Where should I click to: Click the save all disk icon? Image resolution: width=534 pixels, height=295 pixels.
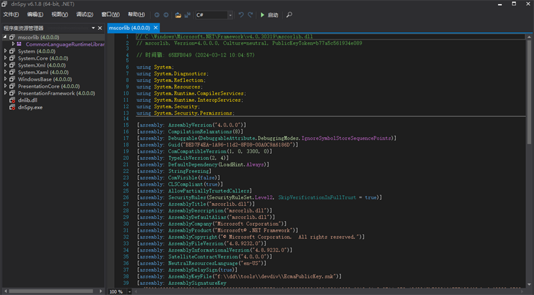coord(188,15)
